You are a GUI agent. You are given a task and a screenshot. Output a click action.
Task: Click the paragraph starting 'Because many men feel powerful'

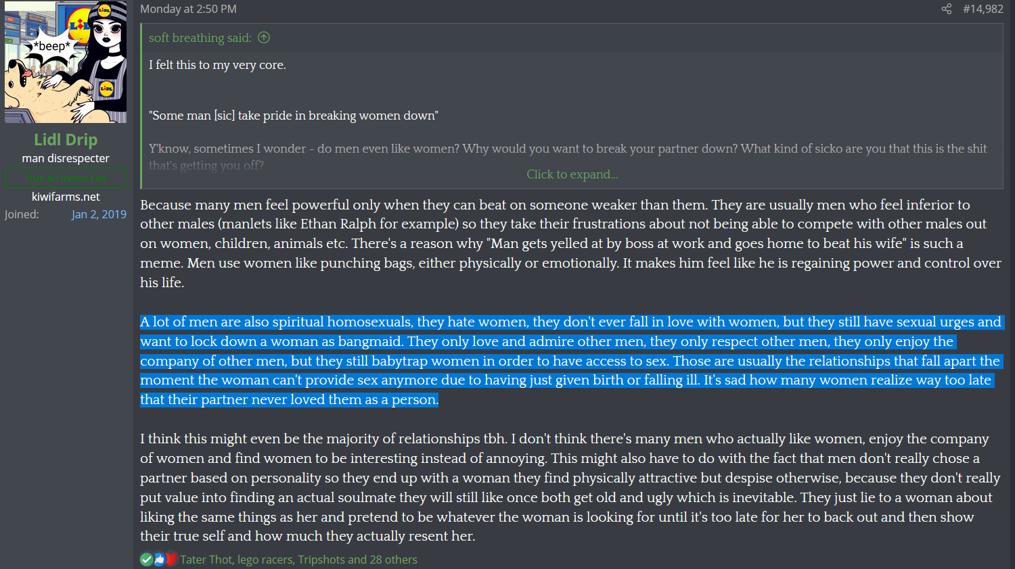coord(570,243)
